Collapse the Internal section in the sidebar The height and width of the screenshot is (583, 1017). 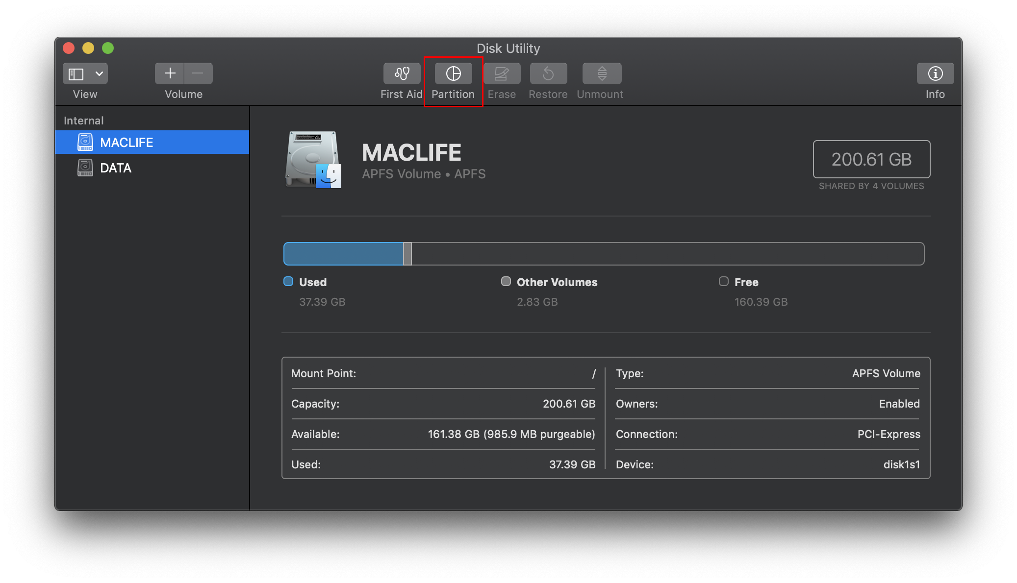(x=83, y=120)
